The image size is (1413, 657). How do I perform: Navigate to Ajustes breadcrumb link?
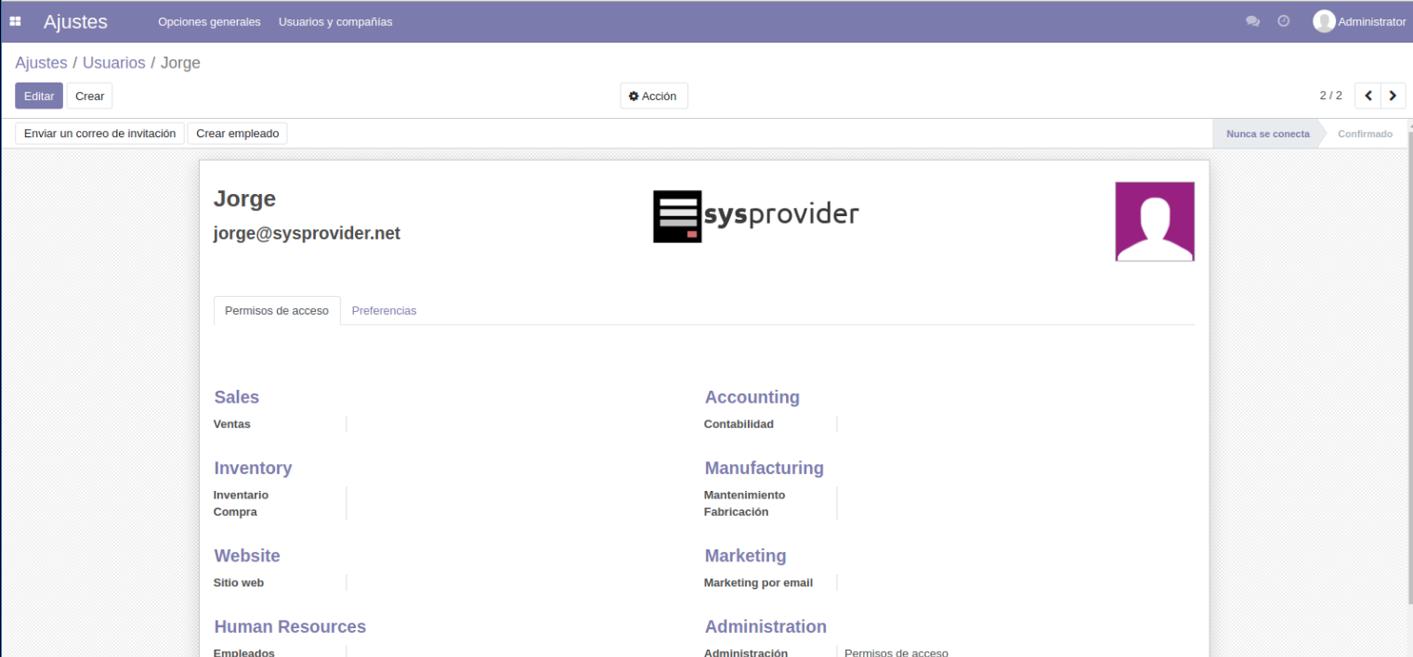pyautogui.click(x=41, y=63)
